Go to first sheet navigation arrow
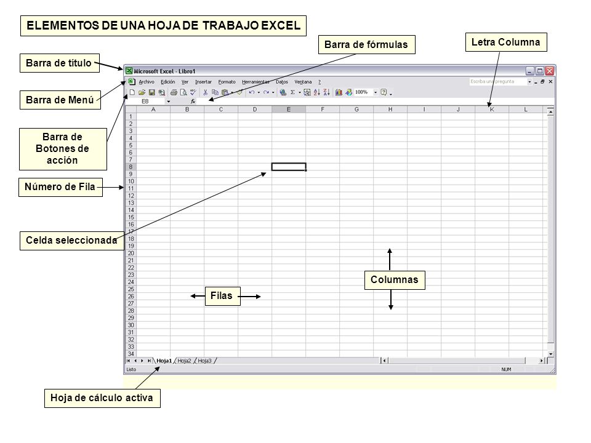Viewport: 591px width, 443px height. [129, 361]
